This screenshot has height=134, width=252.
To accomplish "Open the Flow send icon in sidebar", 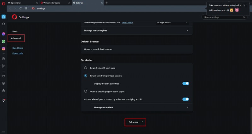I will [3, 66].
